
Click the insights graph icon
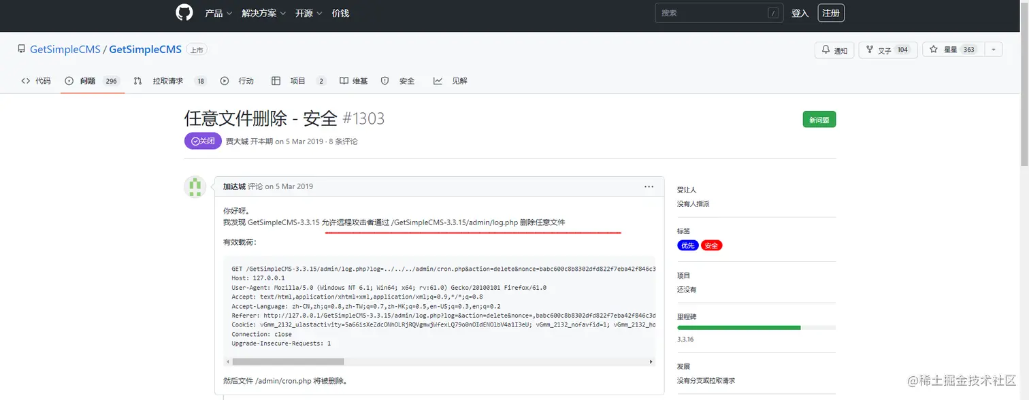tap(438, 81)
